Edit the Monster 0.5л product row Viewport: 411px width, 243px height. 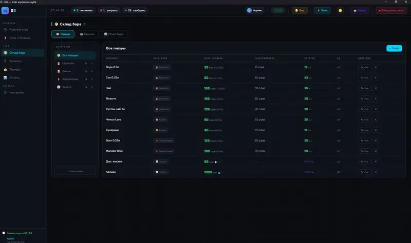(x=364, y=151)
